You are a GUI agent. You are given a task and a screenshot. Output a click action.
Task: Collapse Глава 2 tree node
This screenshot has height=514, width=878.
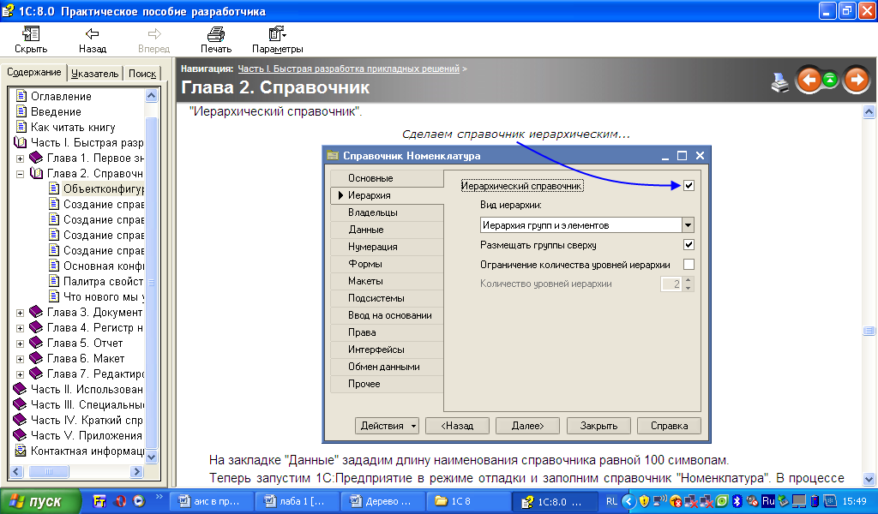click(21, 174)
